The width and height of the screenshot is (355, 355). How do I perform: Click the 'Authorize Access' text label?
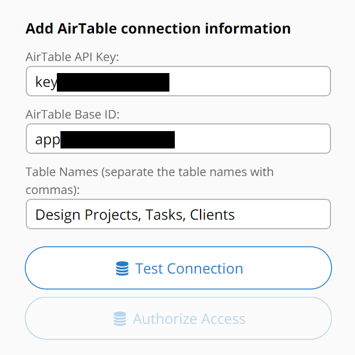coord(189,318)
